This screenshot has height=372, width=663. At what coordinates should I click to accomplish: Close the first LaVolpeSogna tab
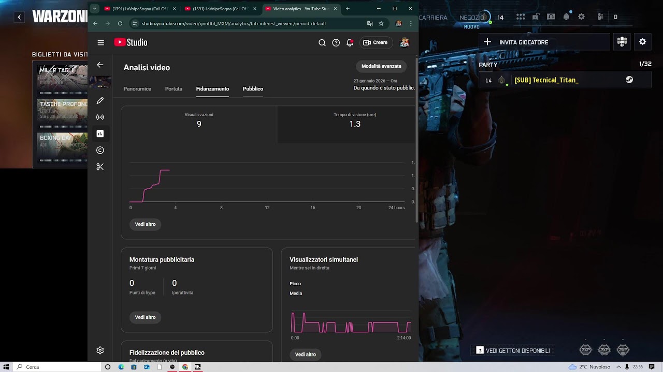point(174,9)
